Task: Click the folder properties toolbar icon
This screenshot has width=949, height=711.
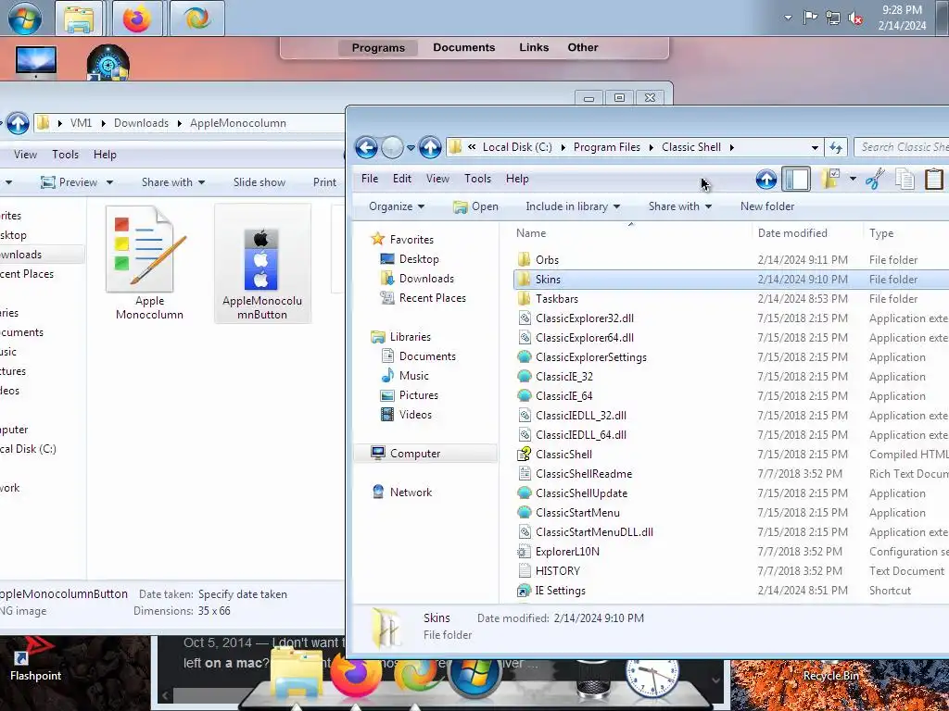Action: click(x=831, y=179)
